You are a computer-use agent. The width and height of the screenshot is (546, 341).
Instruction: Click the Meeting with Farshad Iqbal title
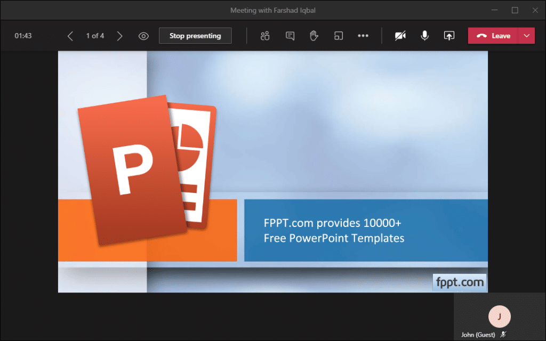pyautogui.click(x=273, y=11)
